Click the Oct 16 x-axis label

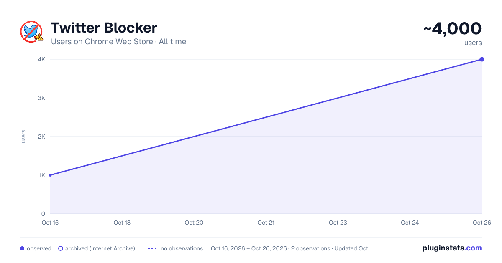[x=50, y=223]
